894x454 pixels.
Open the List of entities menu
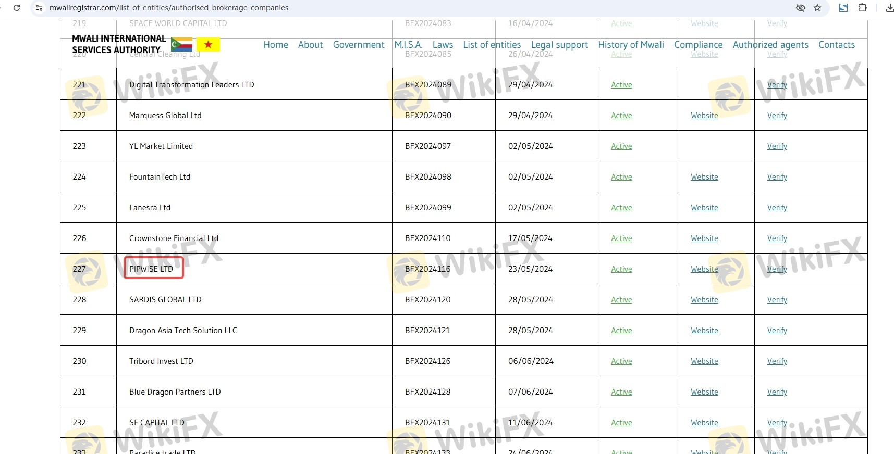coord(492,45)
